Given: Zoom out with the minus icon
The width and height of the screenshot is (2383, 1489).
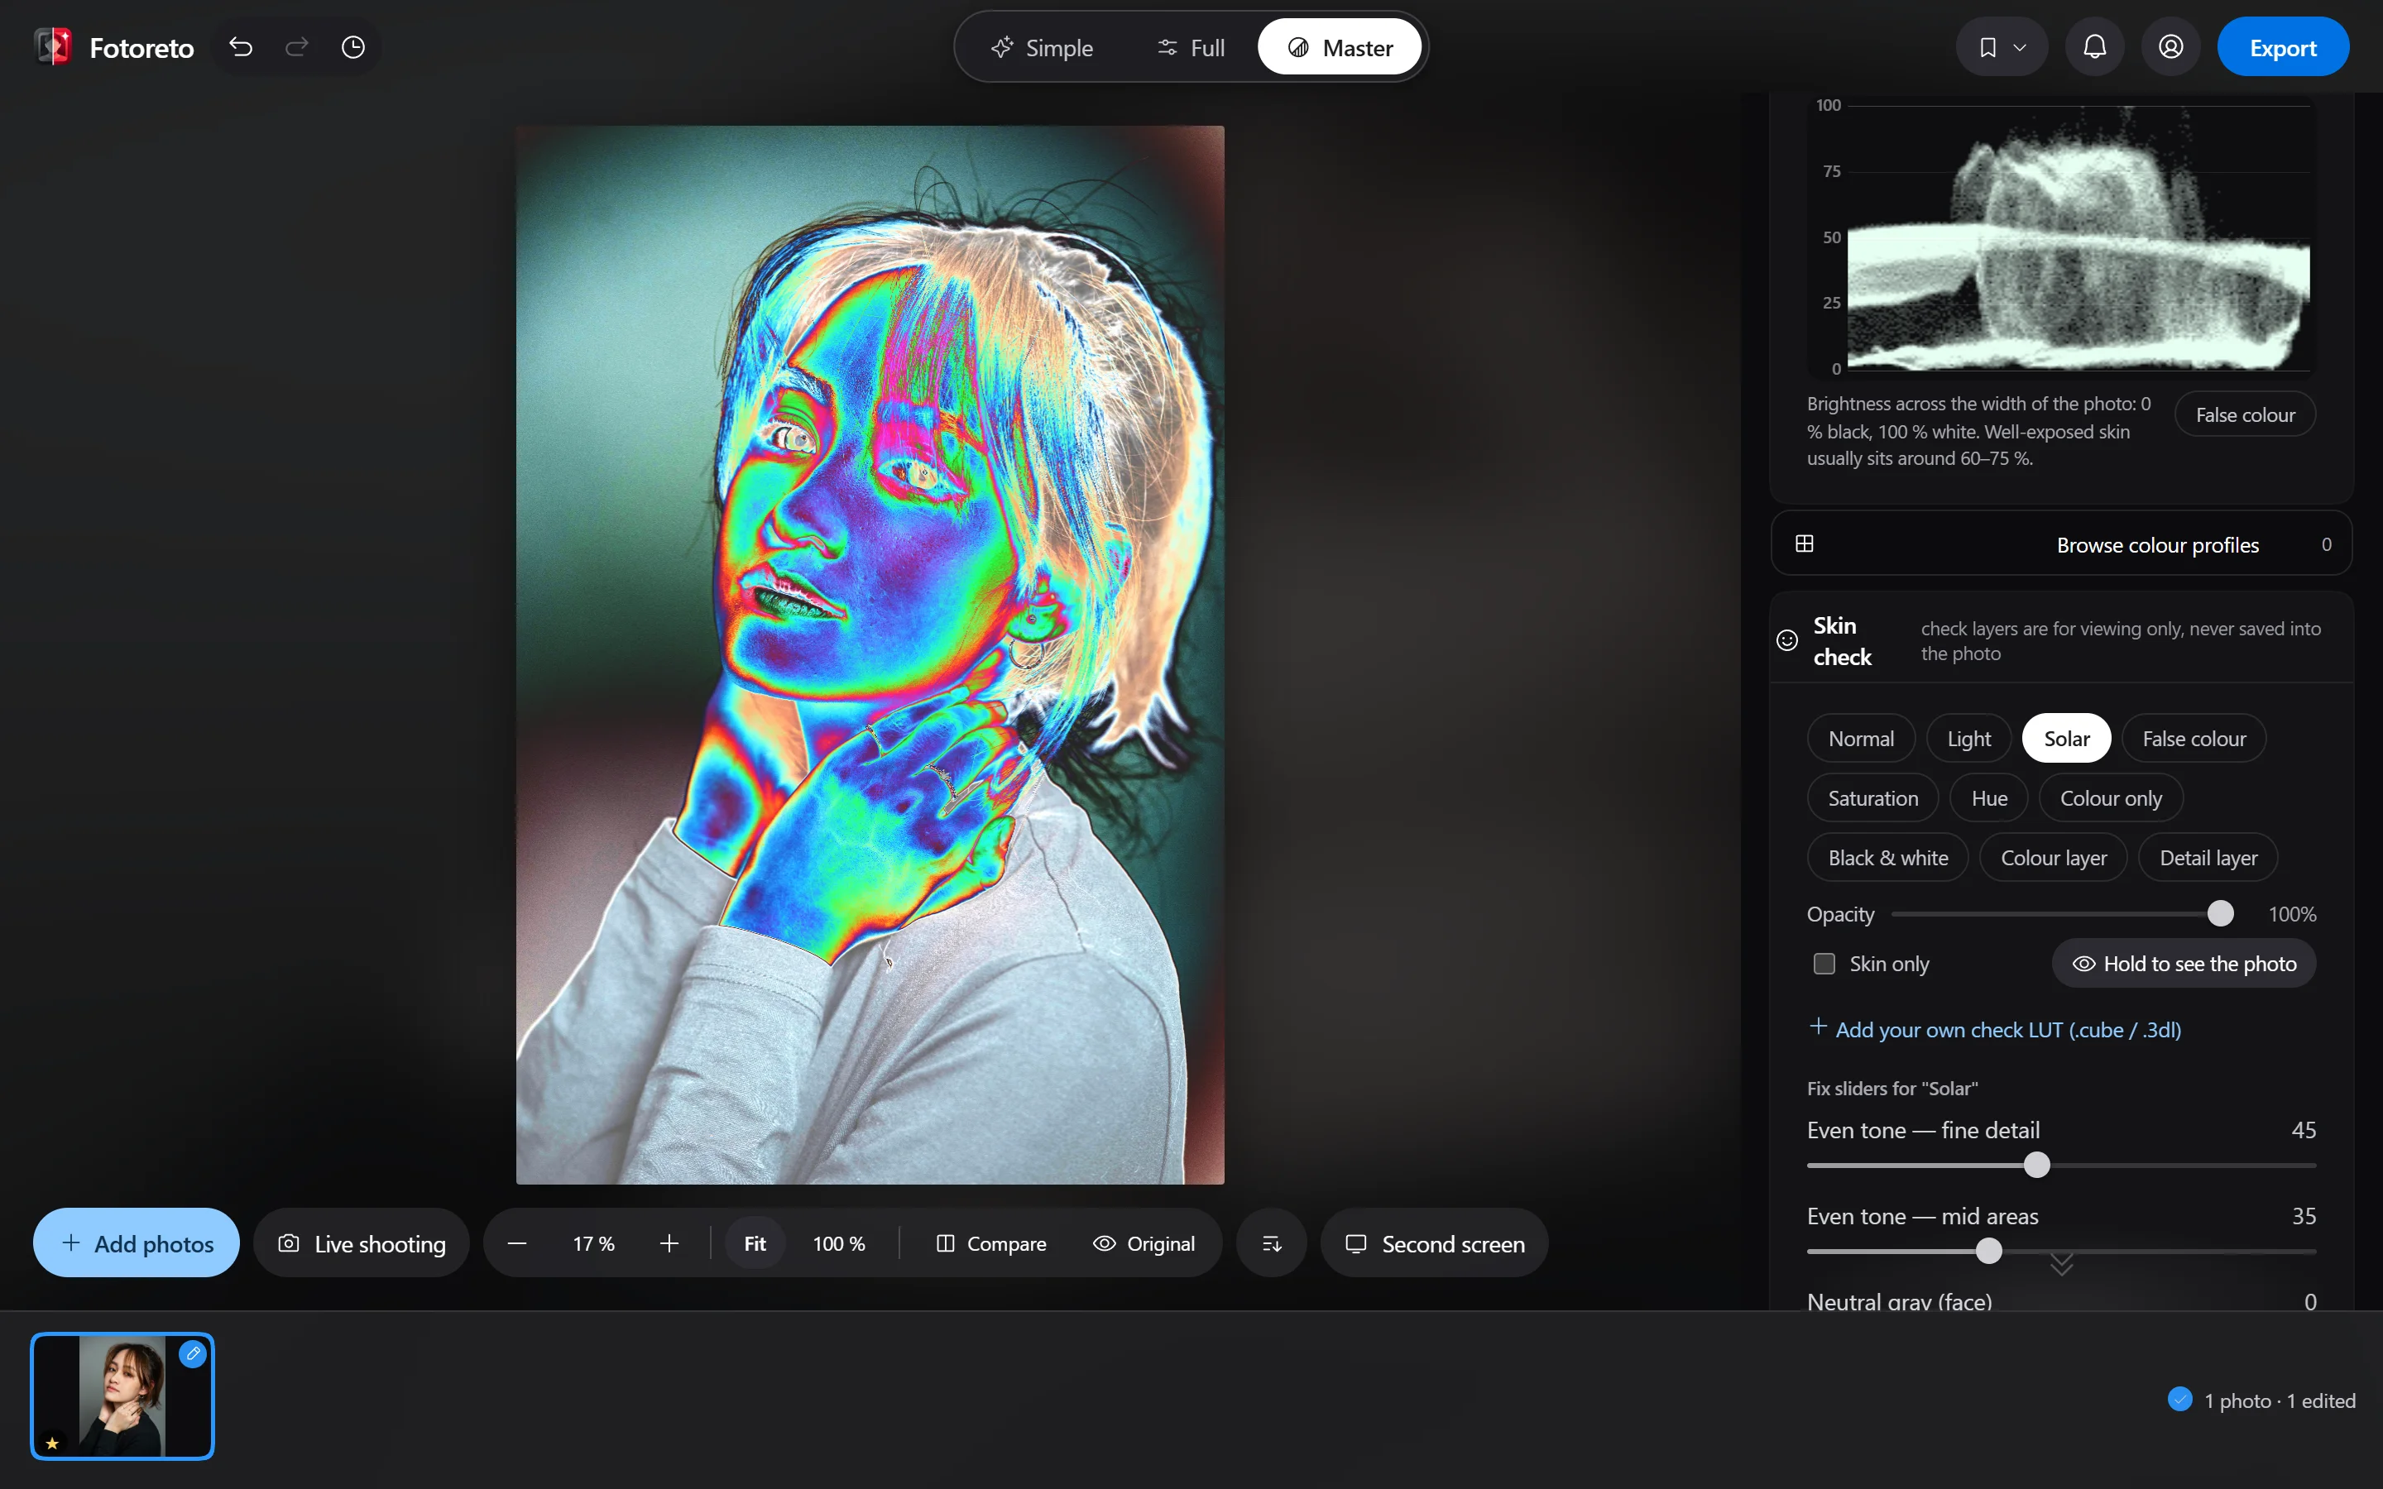Looking at the screenshot, I should 517,1242.
